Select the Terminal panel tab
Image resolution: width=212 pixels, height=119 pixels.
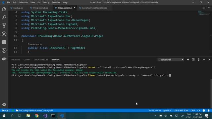[x=55, y=59]
